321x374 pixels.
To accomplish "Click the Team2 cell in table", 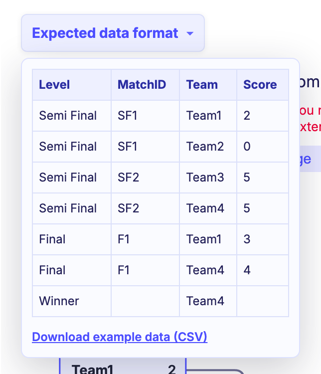I will [x=208, y=147].
